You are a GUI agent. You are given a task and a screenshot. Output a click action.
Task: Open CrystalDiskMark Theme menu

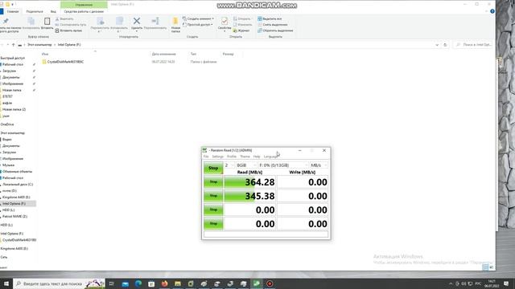245,157
